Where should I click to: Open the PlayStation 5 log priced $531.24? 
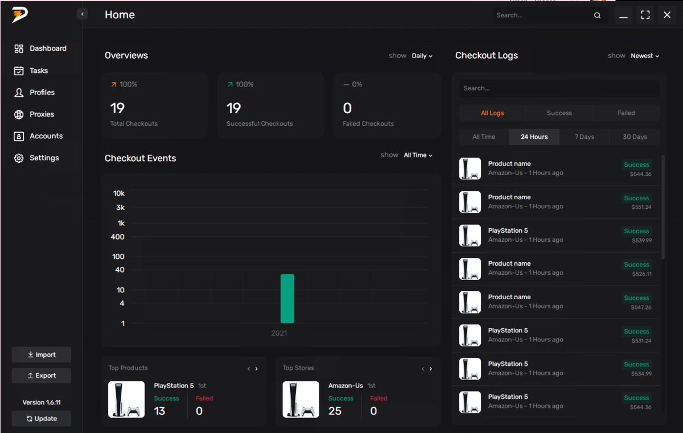coord(556,336)
